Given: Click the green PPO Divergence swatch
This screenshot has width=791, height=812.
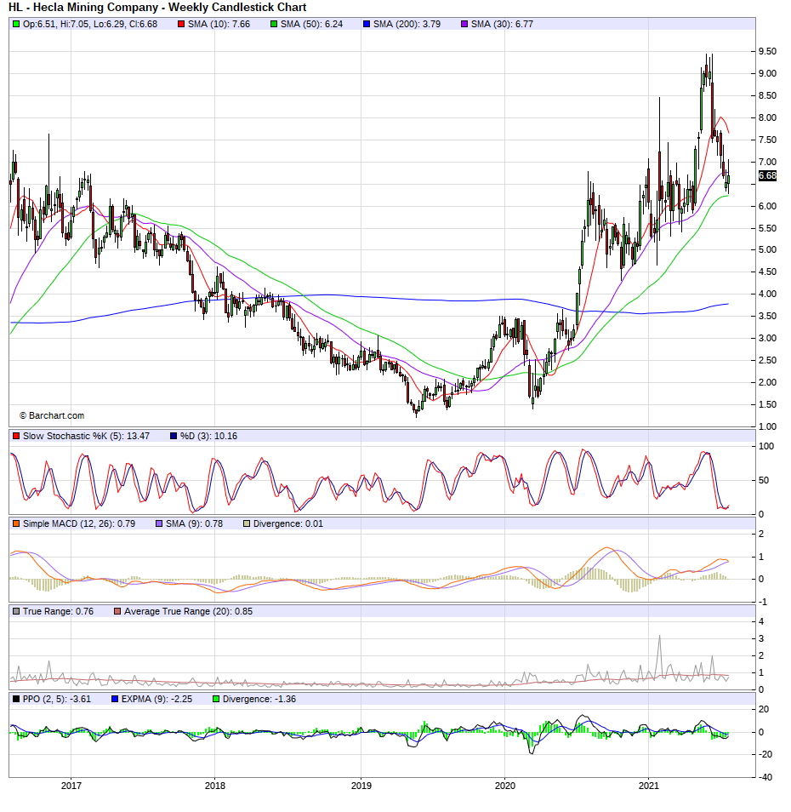Looking at the screenshot, I should (216, 699).
